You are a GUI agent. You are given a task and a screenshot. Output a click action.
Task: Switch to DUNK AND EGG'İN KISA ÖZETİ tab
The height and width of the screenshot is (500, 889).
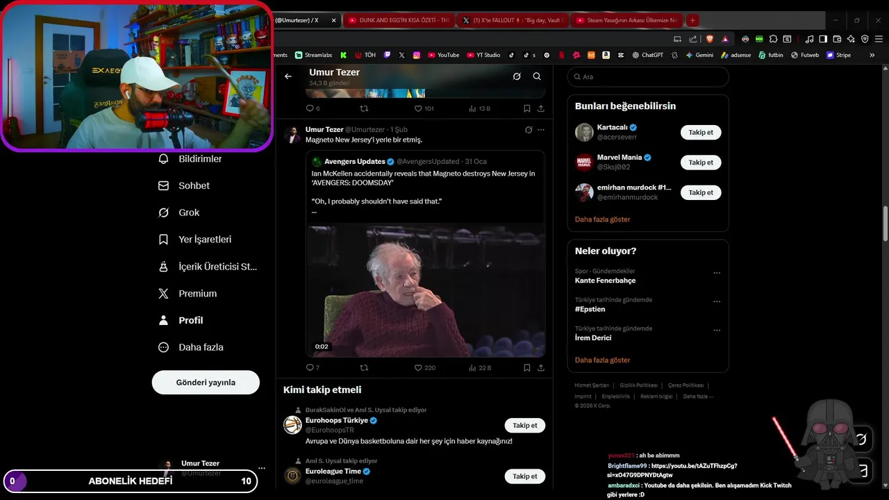point(400,20)
